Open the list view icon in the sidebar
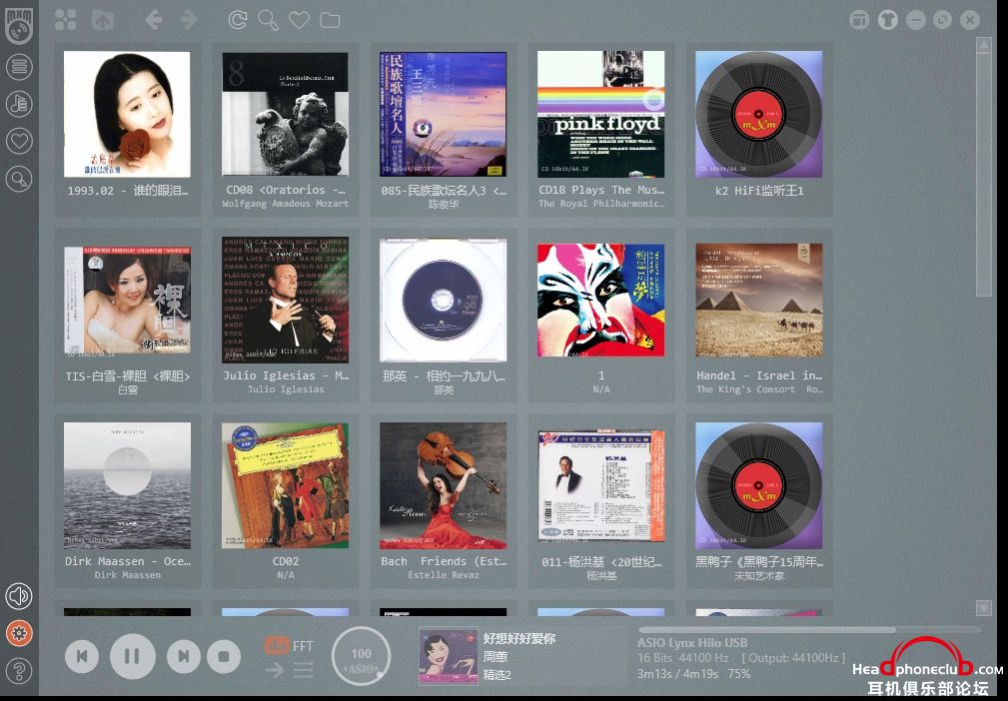 point(19,66)
